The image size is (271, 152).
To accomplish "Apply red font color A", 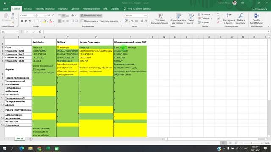I will (51, 21).
